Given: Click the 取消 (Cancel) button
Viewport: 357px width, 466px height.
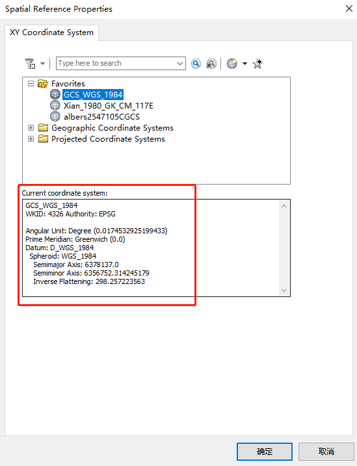Looking at the screenshot, I should (x=326, y=452).
